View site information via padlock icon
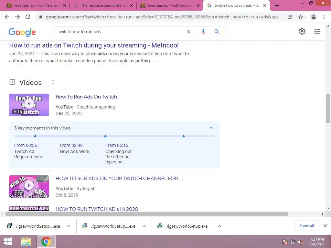Image resolution: width=331 pixels, height=248 pixels. pos(41,17)
